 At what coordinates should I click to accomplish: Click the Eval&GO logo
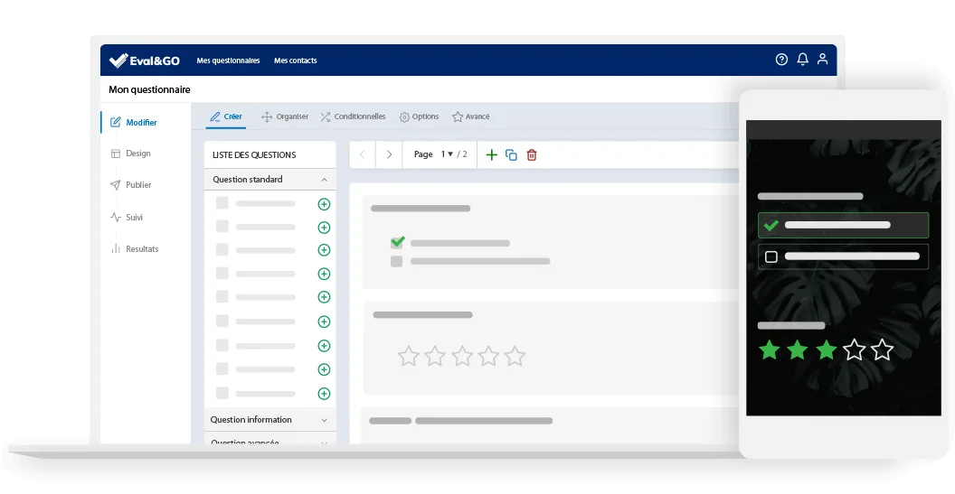coord(145,61)
